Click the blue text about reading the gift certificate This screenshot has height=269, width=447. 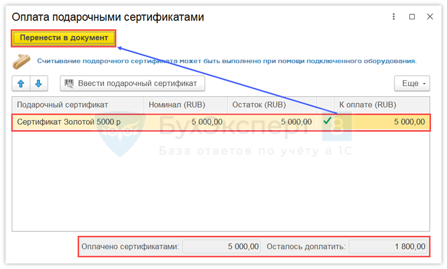point(227,61)
